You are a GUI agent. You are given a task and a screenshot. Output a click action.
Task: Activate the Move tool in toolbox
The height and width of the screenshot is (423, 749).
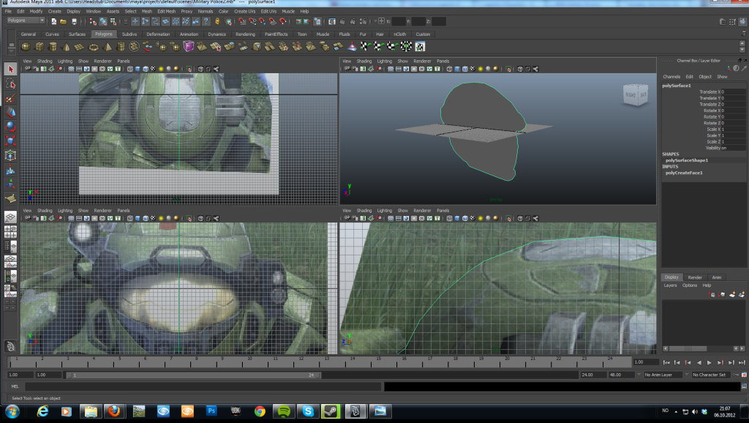pyautogui.click(x=10, y=113)
